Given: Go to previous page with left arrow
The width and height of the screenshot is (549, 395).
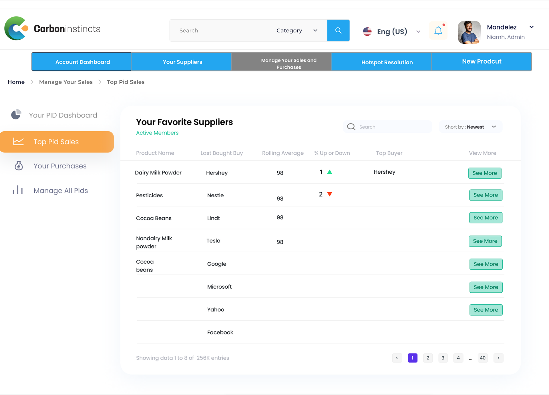Looking at the screenshot, I should (397, 358).
